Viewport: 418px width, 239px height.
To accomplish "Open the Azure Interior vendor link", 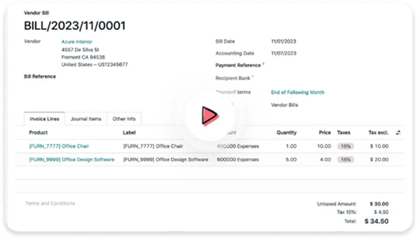I will (77, 42).
